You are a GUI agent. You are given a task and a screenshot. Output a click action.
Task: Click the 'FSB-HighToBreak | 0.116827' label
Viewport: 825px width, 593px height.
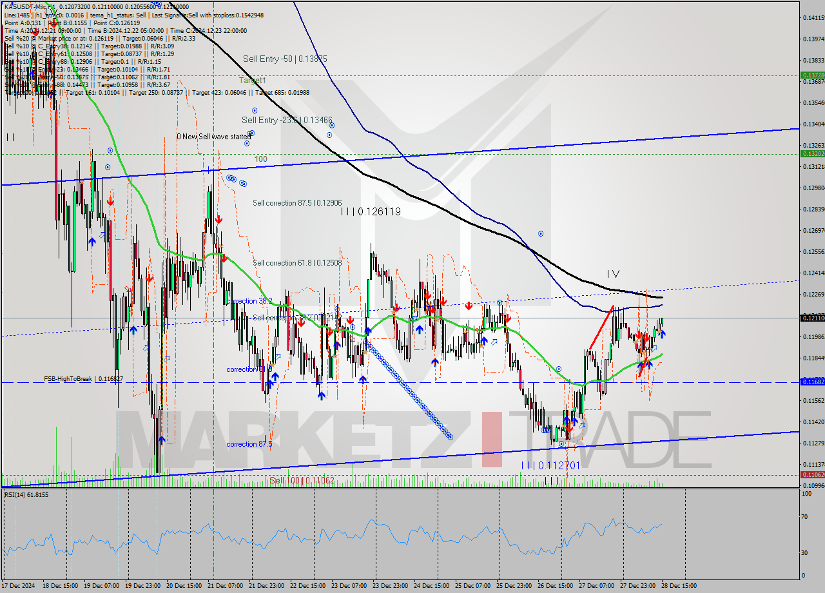tap(83, 379)
